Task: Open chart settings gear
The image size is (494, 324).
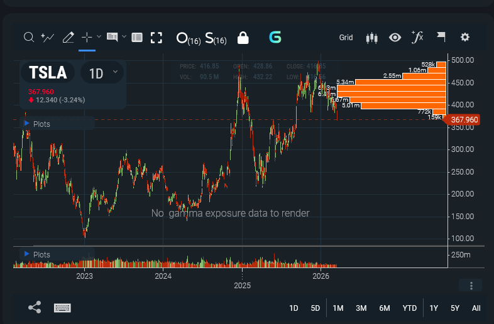Action: tap(465, 37)
